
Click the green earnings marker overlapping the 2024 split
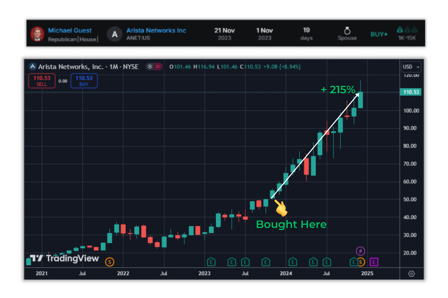tap(354, 262)
